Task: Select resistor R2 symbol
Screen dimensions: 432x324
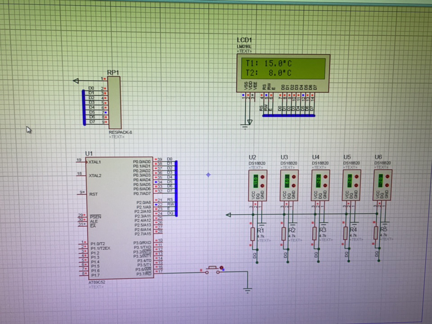Action: [x=284, y=234]
